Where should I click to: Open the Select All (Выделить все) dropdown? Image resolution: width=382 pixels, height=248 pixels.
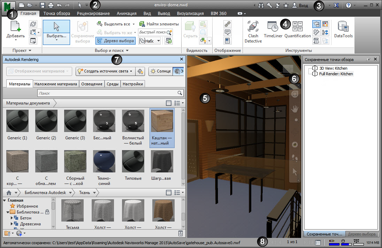tap(134, 24)
